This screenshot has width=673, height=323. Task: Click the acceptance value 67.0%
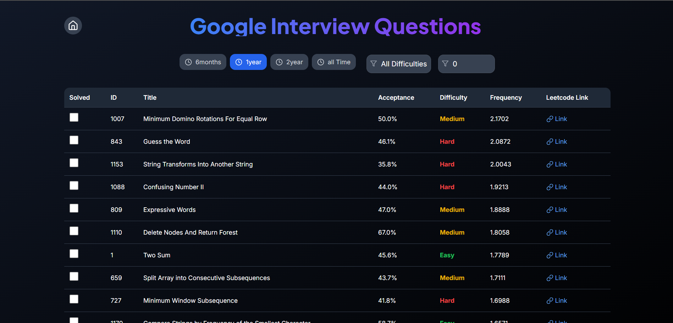[x=387, y=232]
